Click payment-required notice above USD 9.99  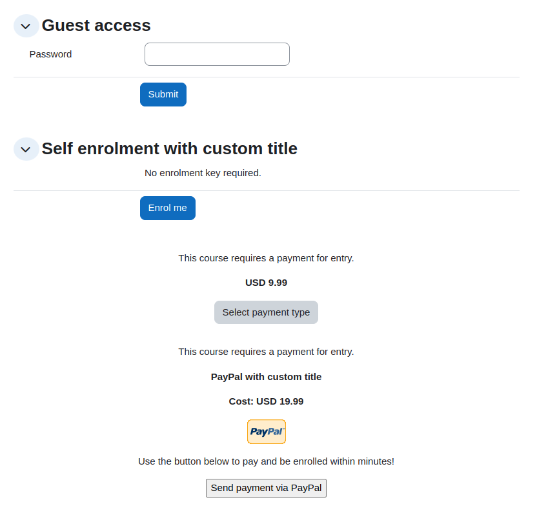266,258
